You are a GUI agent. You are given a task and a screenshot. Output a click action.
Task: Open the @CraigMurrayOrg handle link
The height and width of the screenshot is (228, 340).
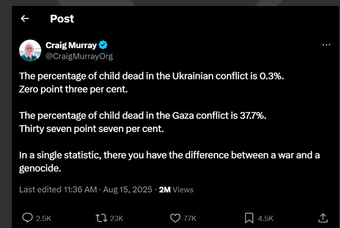click(x=79, y=56)
